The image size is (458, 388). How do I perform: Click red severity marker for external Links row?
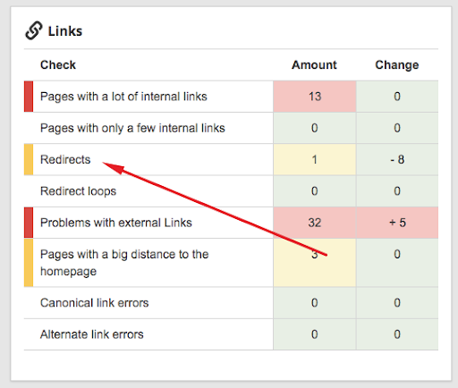[29, 223]
